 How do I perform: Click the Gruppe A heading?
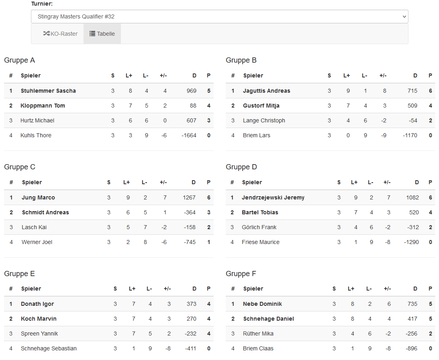click(x=20, y=60)
